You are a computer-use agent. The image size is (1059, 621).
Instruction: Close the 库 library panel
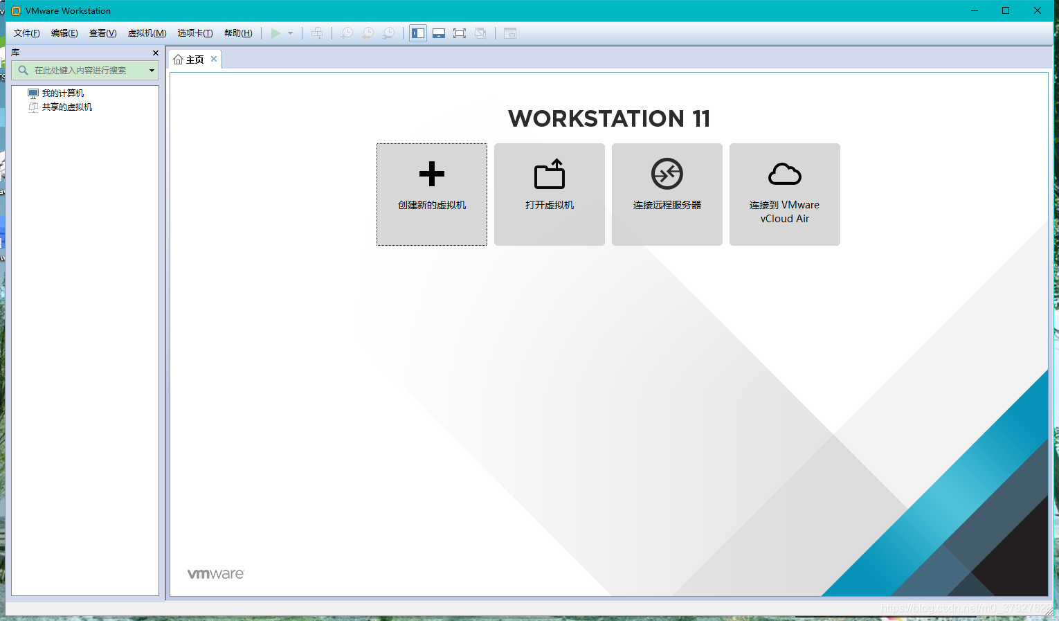point(156,53)
